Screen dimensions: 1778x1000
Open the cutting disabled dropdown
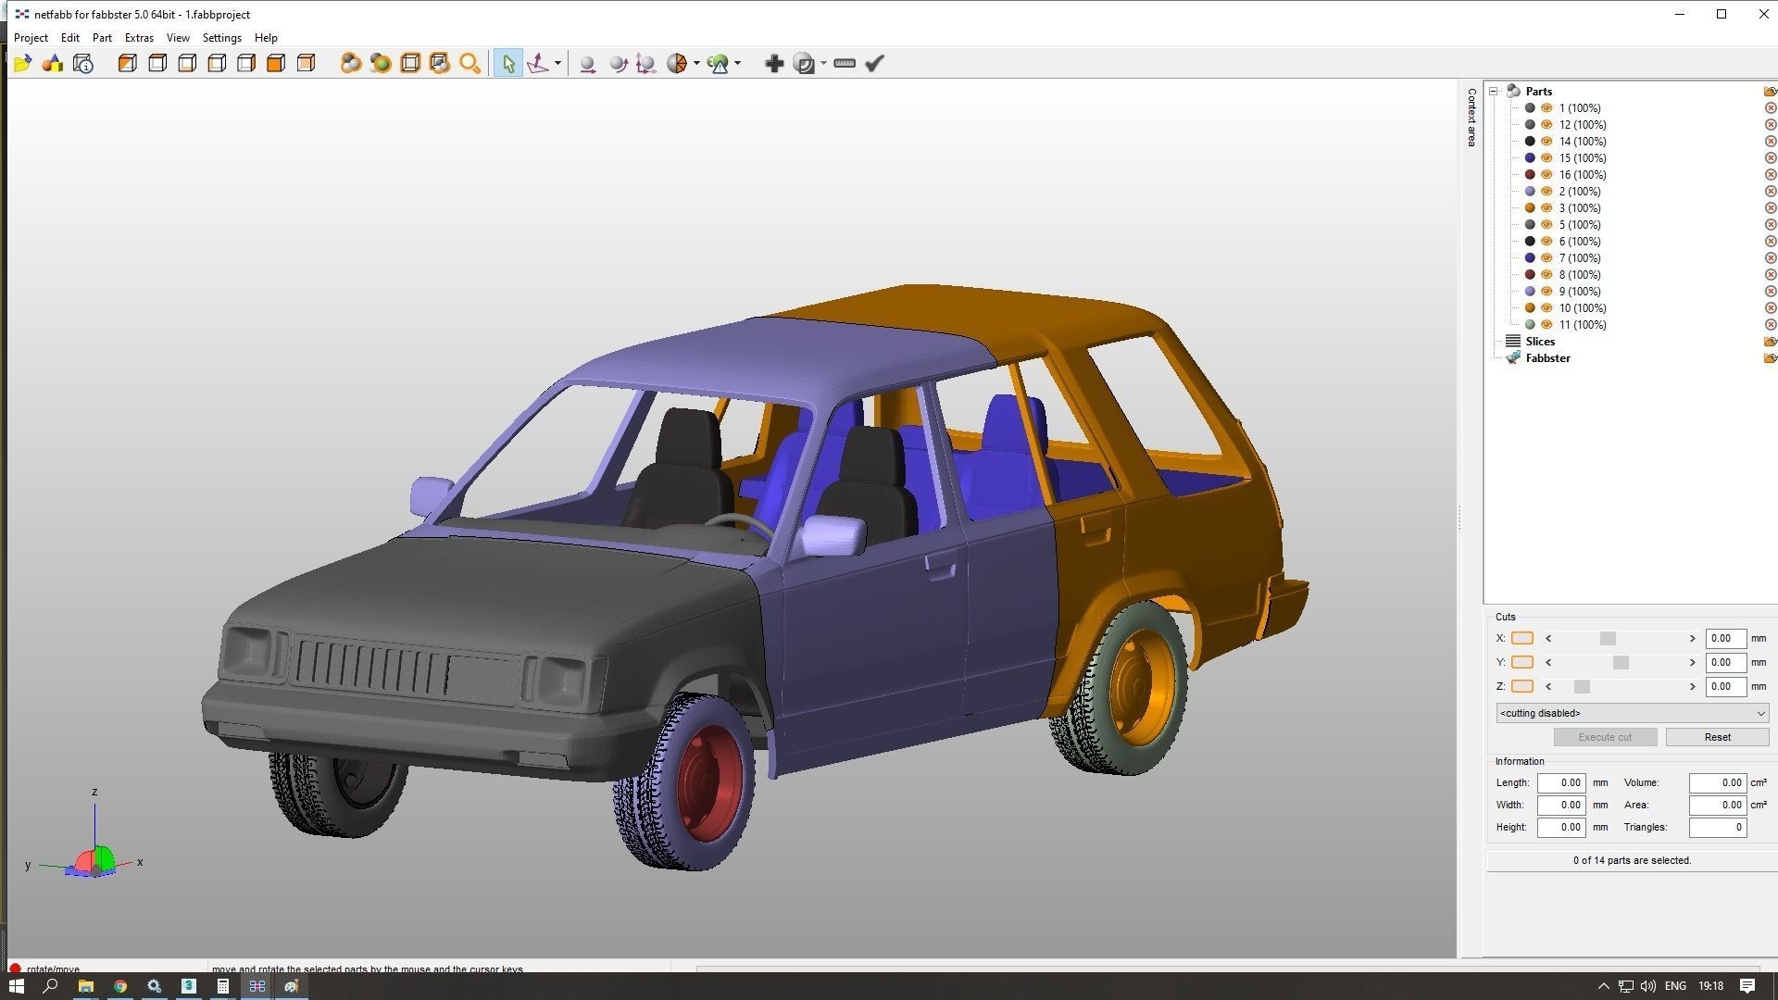tap(1632, 713)
